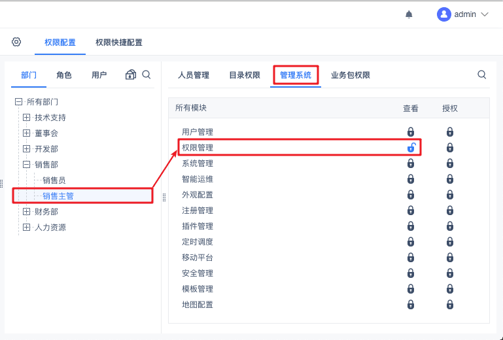Open the admin account dropdown arrow

pyautogui.click(x=485, y=14)
